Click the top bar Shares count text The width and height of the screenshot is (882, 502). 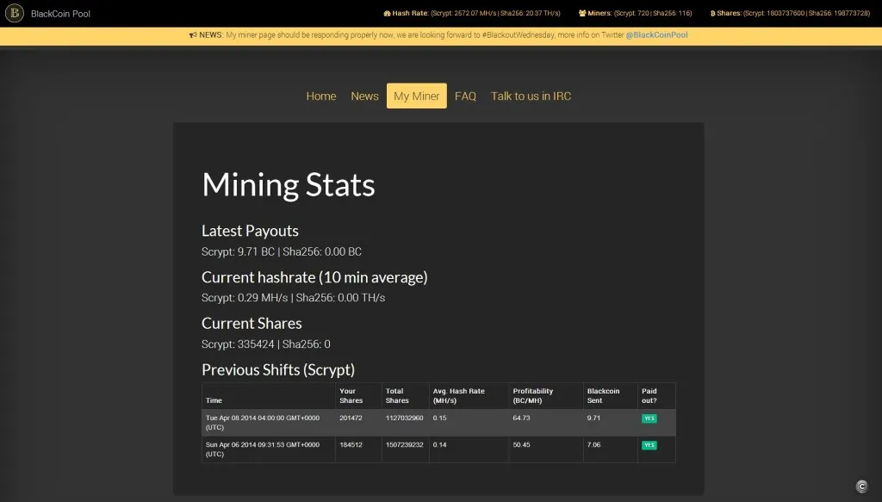coord(806,14)
